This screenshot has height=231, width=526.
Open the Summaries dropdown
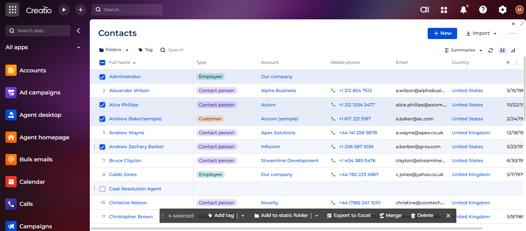tap(463, 50)
